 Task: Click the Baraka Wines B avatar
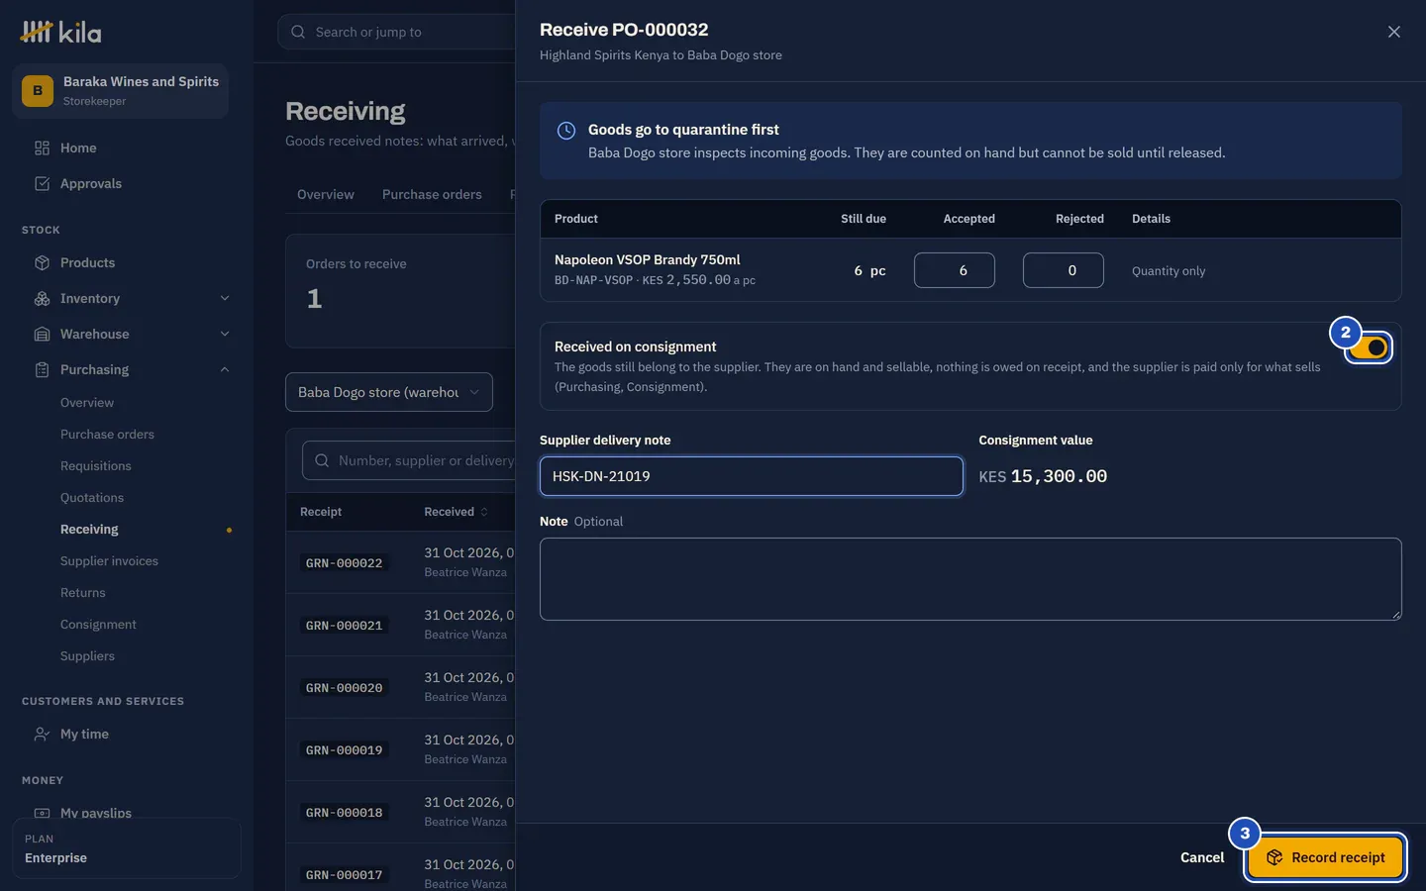coord(38,90)
